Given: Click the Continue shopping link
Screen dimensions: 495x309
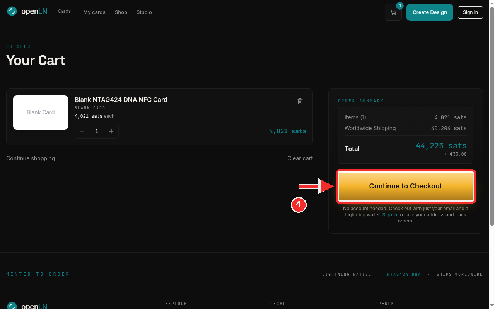Looking at the screenshot, I should coord(31,158).
